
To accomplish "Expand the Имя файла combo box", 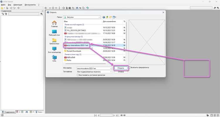I will tap(111, 68).
